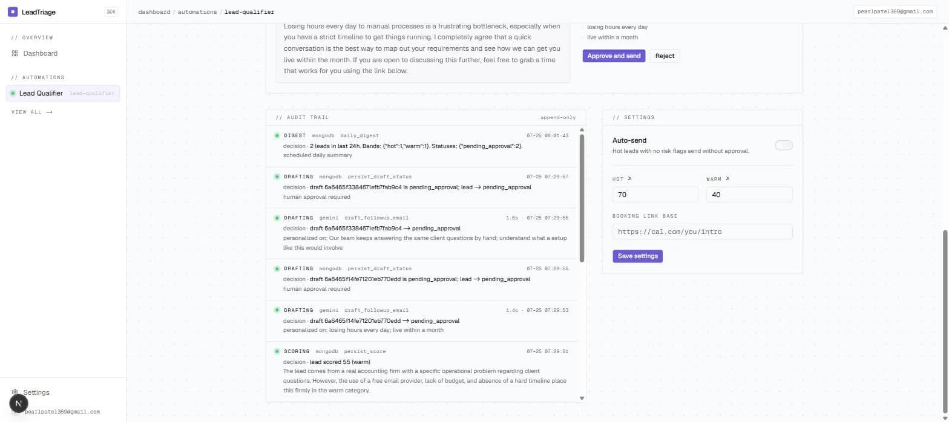Click the green dot on the SCORING entry
The image size is (949, 422).
coord(277,351)
